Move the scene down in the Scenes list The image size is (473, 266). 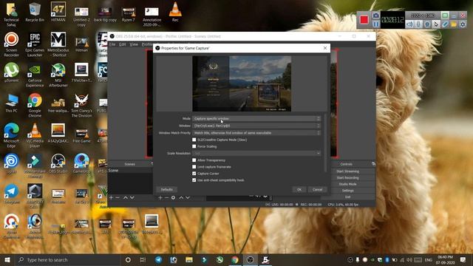point(132,197)
